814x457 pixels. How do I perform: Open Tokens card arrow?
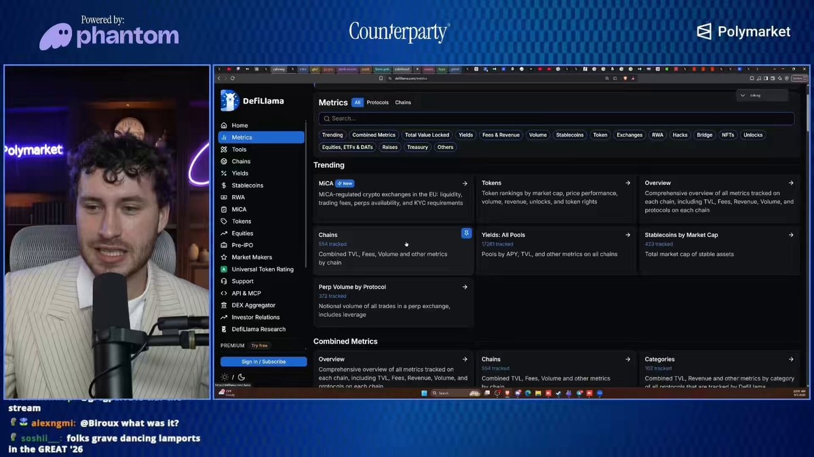click(627, 183)
